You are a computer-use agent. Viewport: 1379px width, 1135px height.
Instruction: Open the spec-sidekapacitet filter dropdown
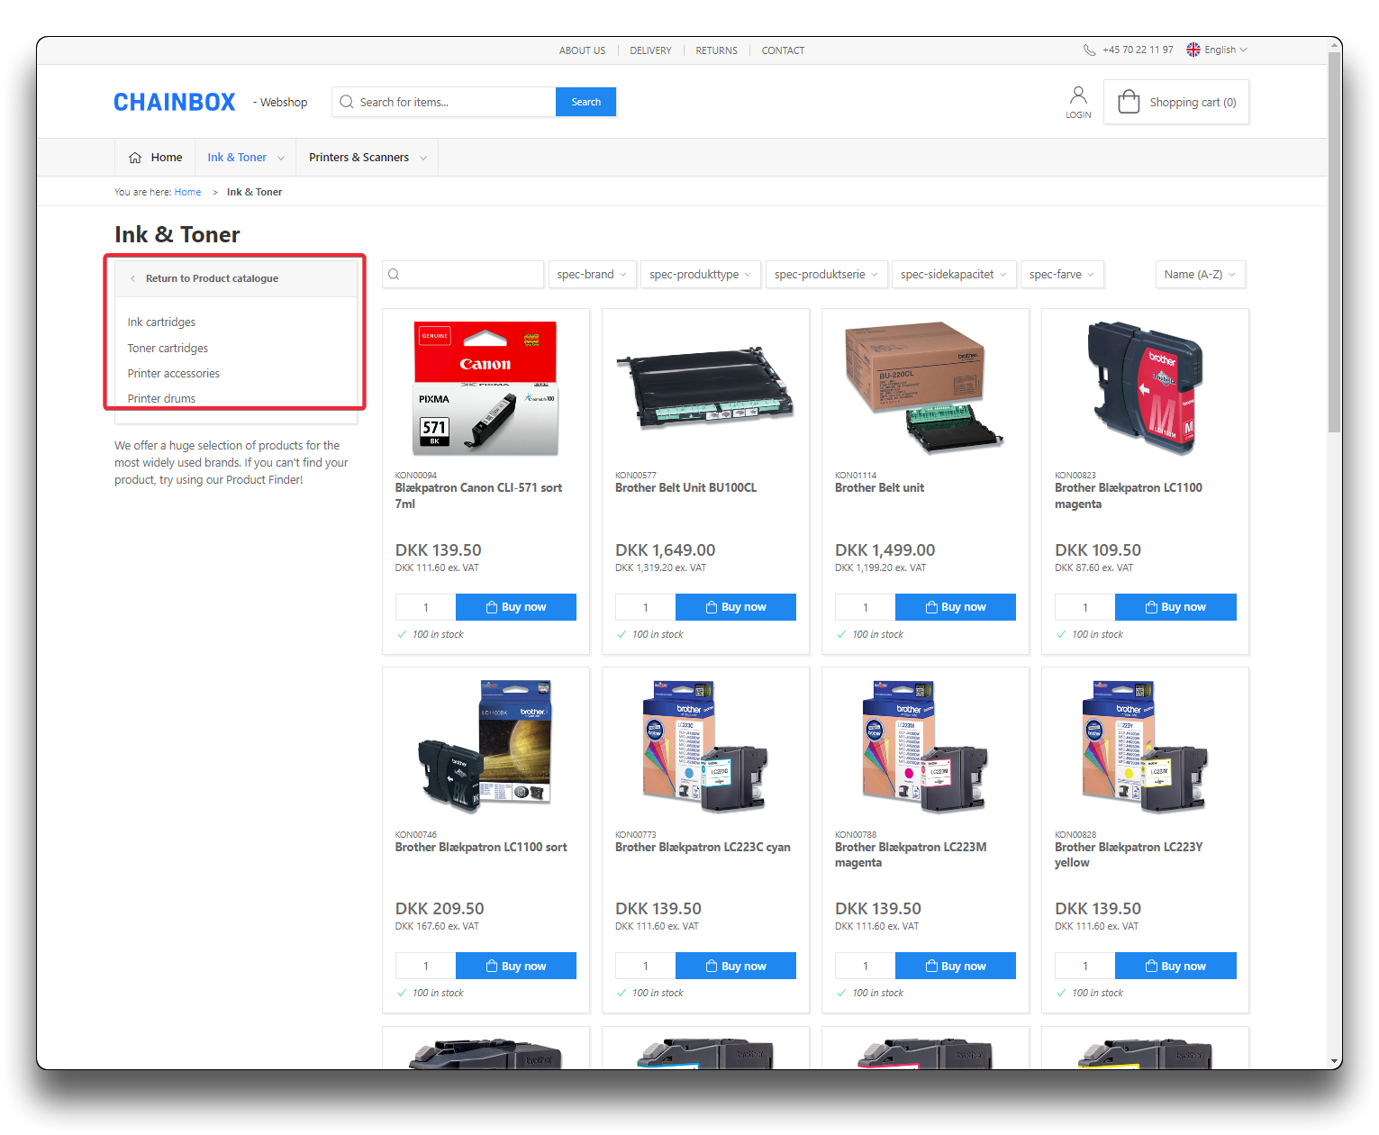point(953,275)
